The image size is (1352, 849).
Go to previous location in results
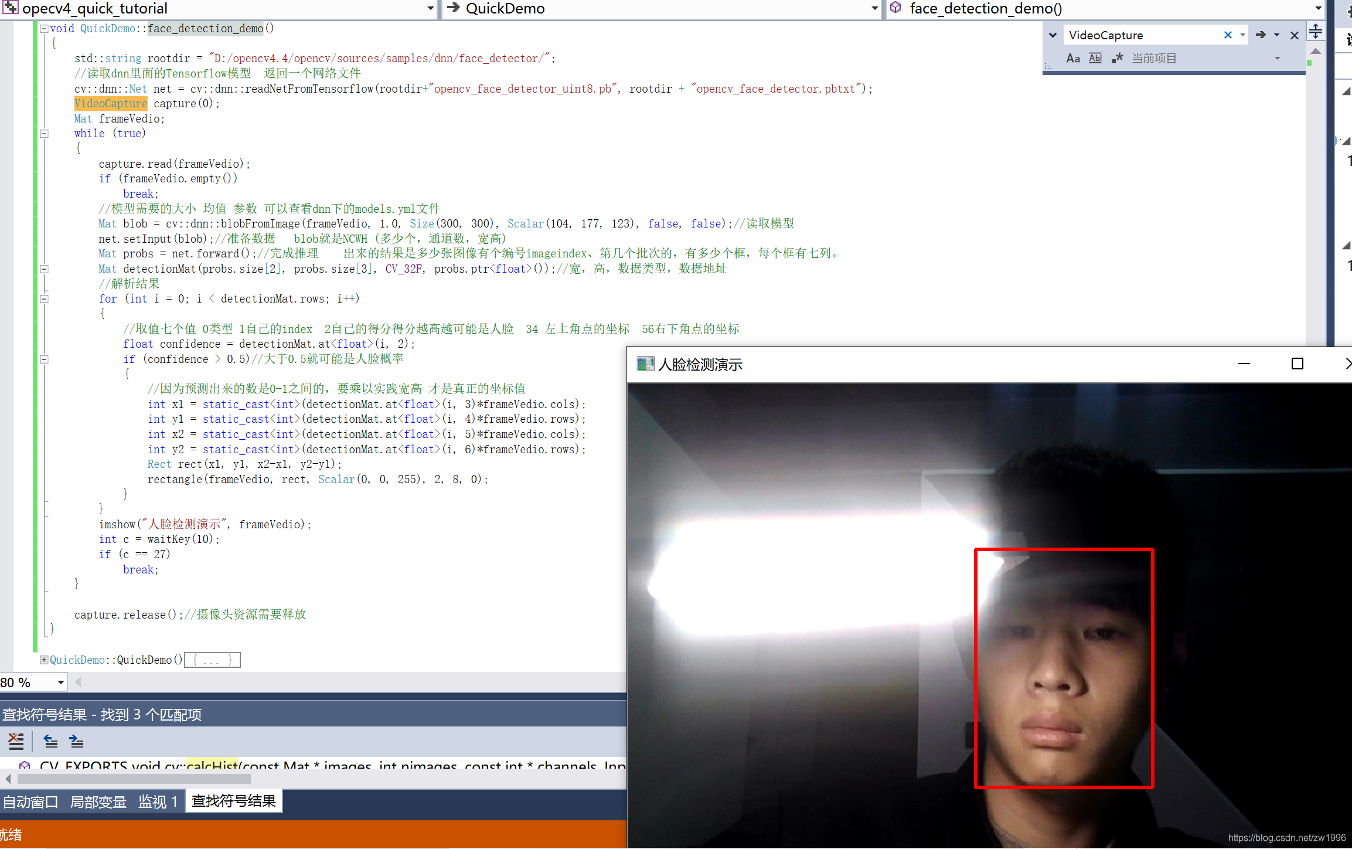[x=51, y=742]
